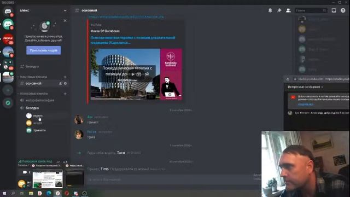Click the add a server plus icon
The image size is (350, 197).
(x=8, y=90)
